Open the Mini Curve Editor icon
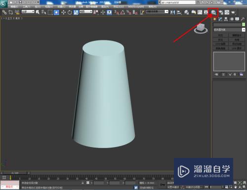 (x=4, y=177)
